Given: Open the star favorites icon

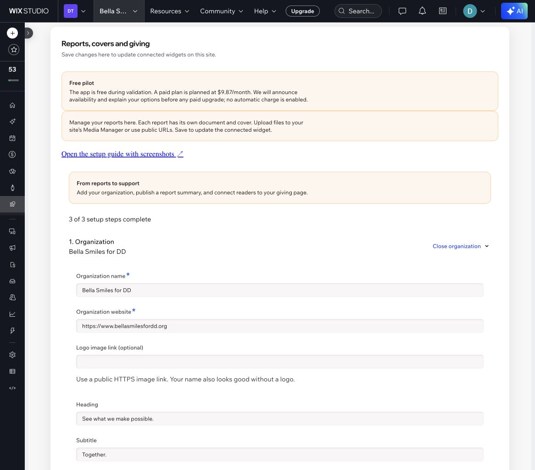Looking at the screenshot, I should [14, 50].
